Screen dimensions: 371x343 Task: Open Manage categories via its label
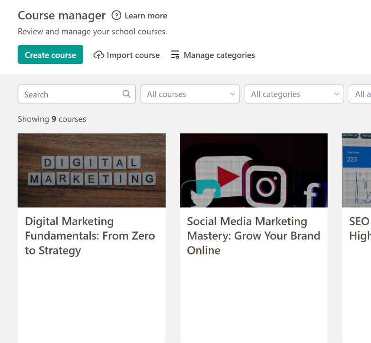(219, 55)
